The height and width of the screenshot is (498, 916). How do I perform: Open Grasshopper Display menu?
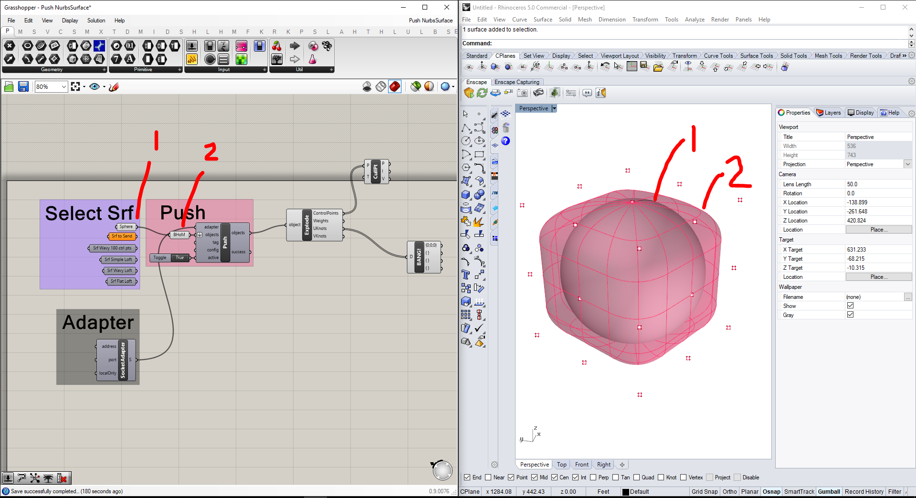70,21
